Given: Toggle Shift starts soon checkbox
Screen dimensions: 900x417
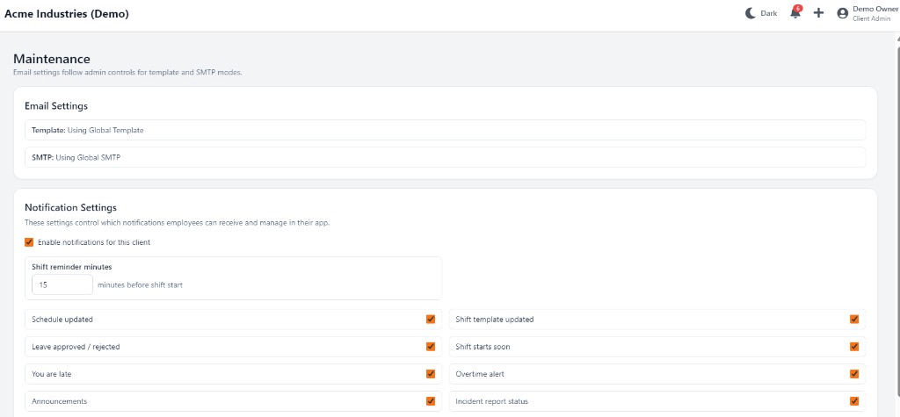Looking at the screenshot, I should coord(854,347).
